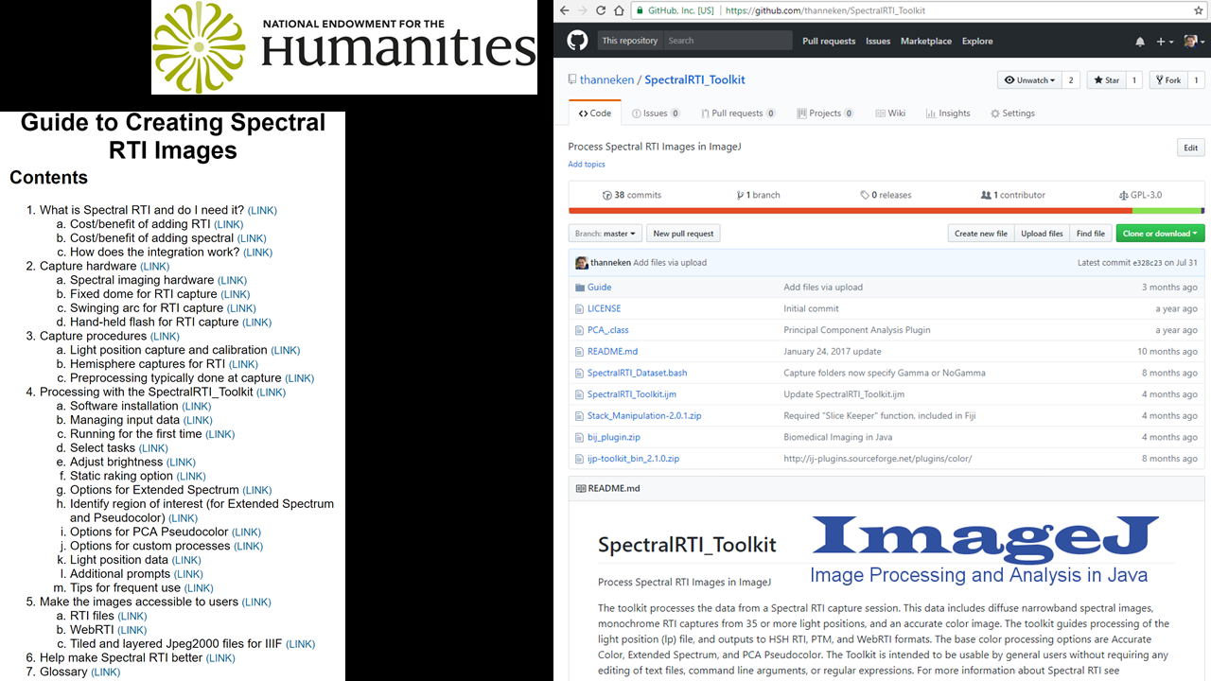Screen dimensions: 1211x681
Task: Open the Clone or download menu
Action: 1160,234
